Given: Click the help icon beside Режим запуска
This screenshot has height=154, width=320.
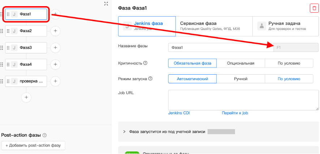Looking at the screenshot, I should [x=150, y=79].
